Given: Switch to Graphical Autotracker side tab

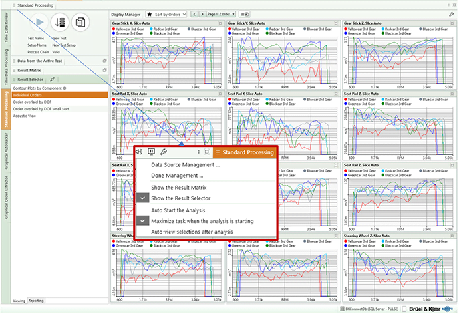Looking at the screenshot, I should pos(6,151).
